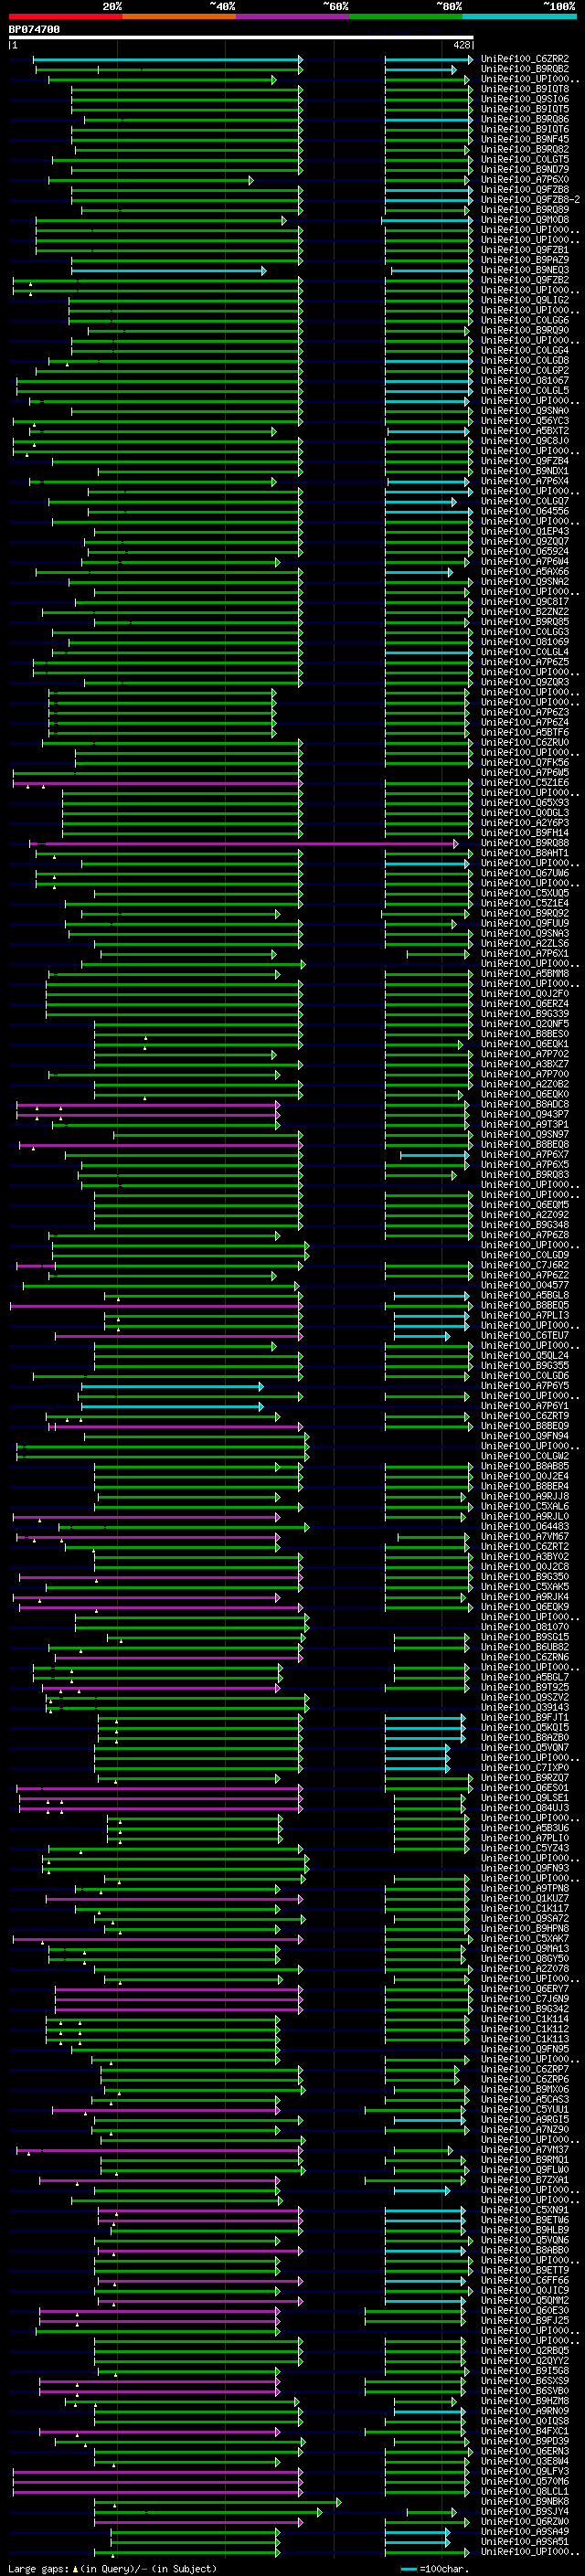
Task: Select the UniRef100_Q67UW6 hit
Action: 525,873
